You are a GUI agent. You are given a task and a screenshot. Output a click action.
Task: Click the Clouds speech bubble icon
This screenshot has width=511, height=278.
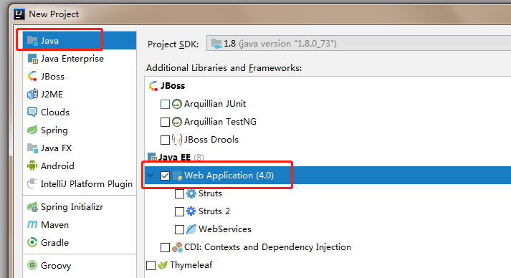pos(32,112)
